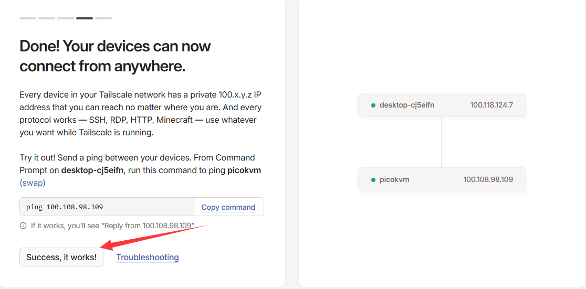Select the fifth, last progress step indicator

pyautogui.click(x=103, y=18)
